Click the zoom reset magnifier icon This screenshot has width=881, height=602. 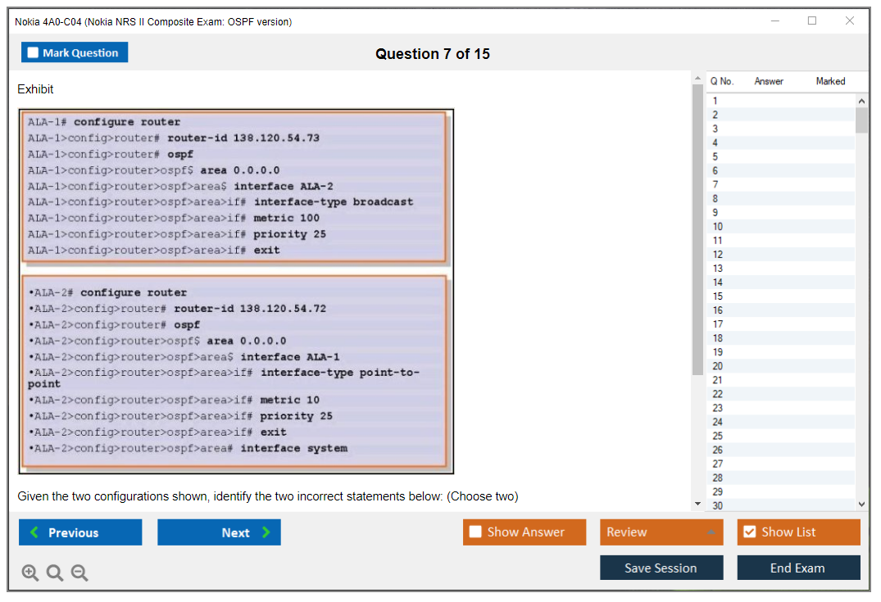click(x=55, y=573)
